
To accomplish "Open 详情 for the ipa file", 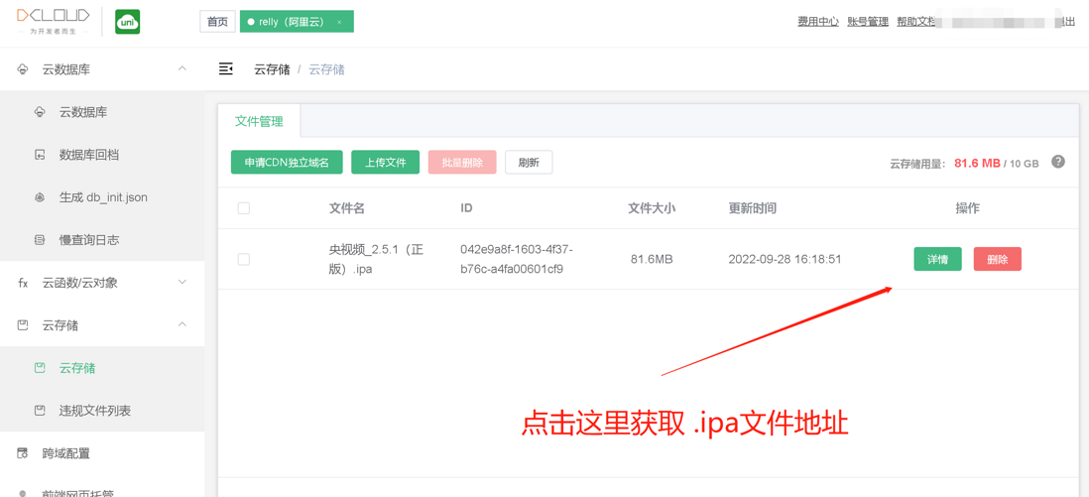I will [x=937, y=259].
